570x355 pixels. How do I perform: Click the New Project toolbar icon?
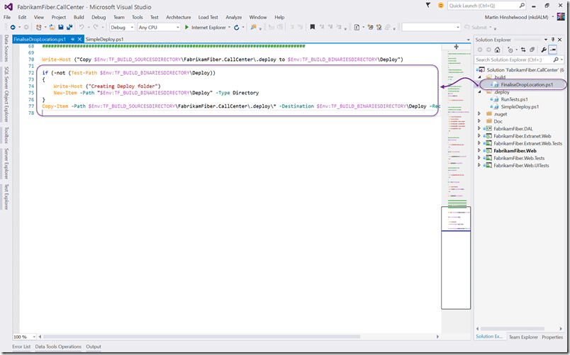coord(38,27)
